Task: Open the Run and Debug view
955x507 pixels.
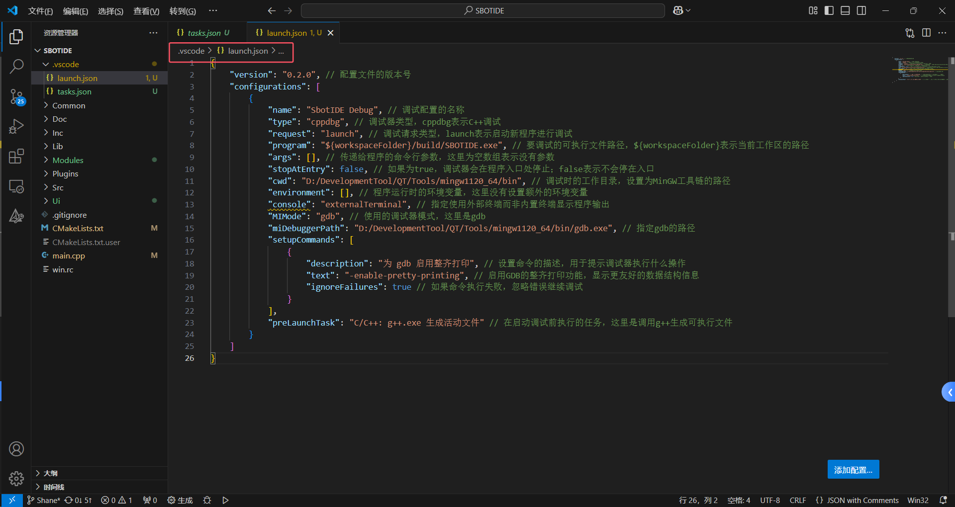Action: click(x=16, y=126)
